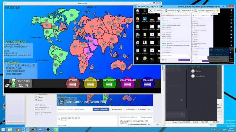Screen dimensions: 236x132
Task: Select the MEDION2013_FixeEloi session tab
Action: point(147,7)
